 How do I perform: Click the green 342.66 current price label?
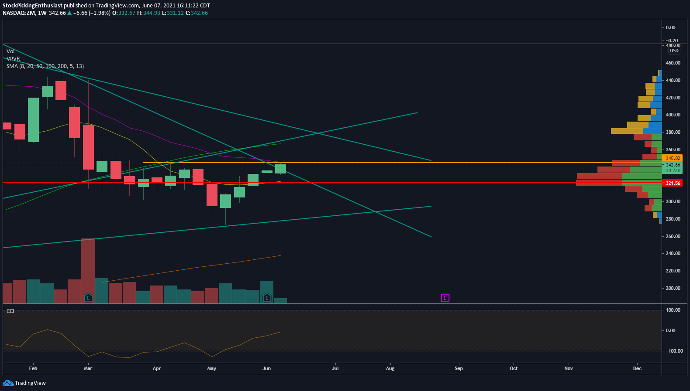(672, 165)
